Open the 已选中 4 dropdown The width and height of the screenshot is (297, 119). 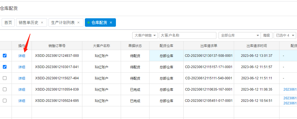pyautogui.click(x=285, y=35)
